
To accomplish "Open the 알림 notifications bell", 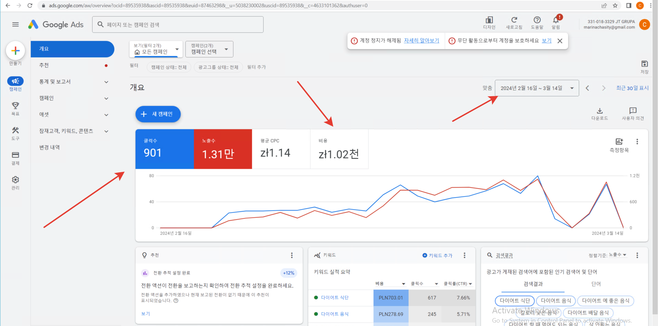I will 556,20.
